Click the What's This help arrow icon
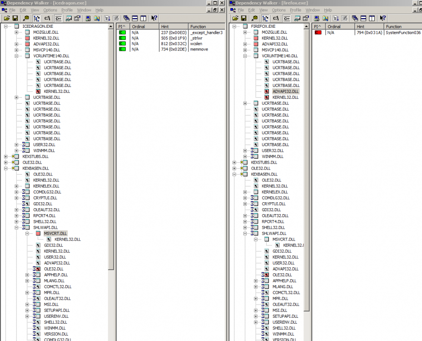Image resolution: width=422 pixels, height=341 pixels. pyautogui.click(x=154, y=18)
